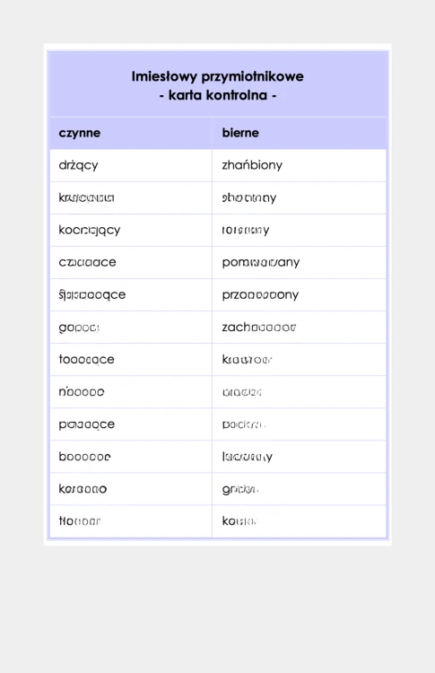Click the last czynne cell starting with 'tło'
435x673 pixels.
coord(131,521)
